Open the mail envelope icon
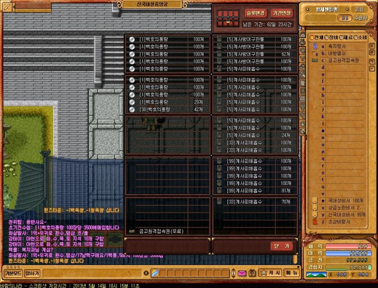This screenshot has height=288, width=378. tap(241, 274)
